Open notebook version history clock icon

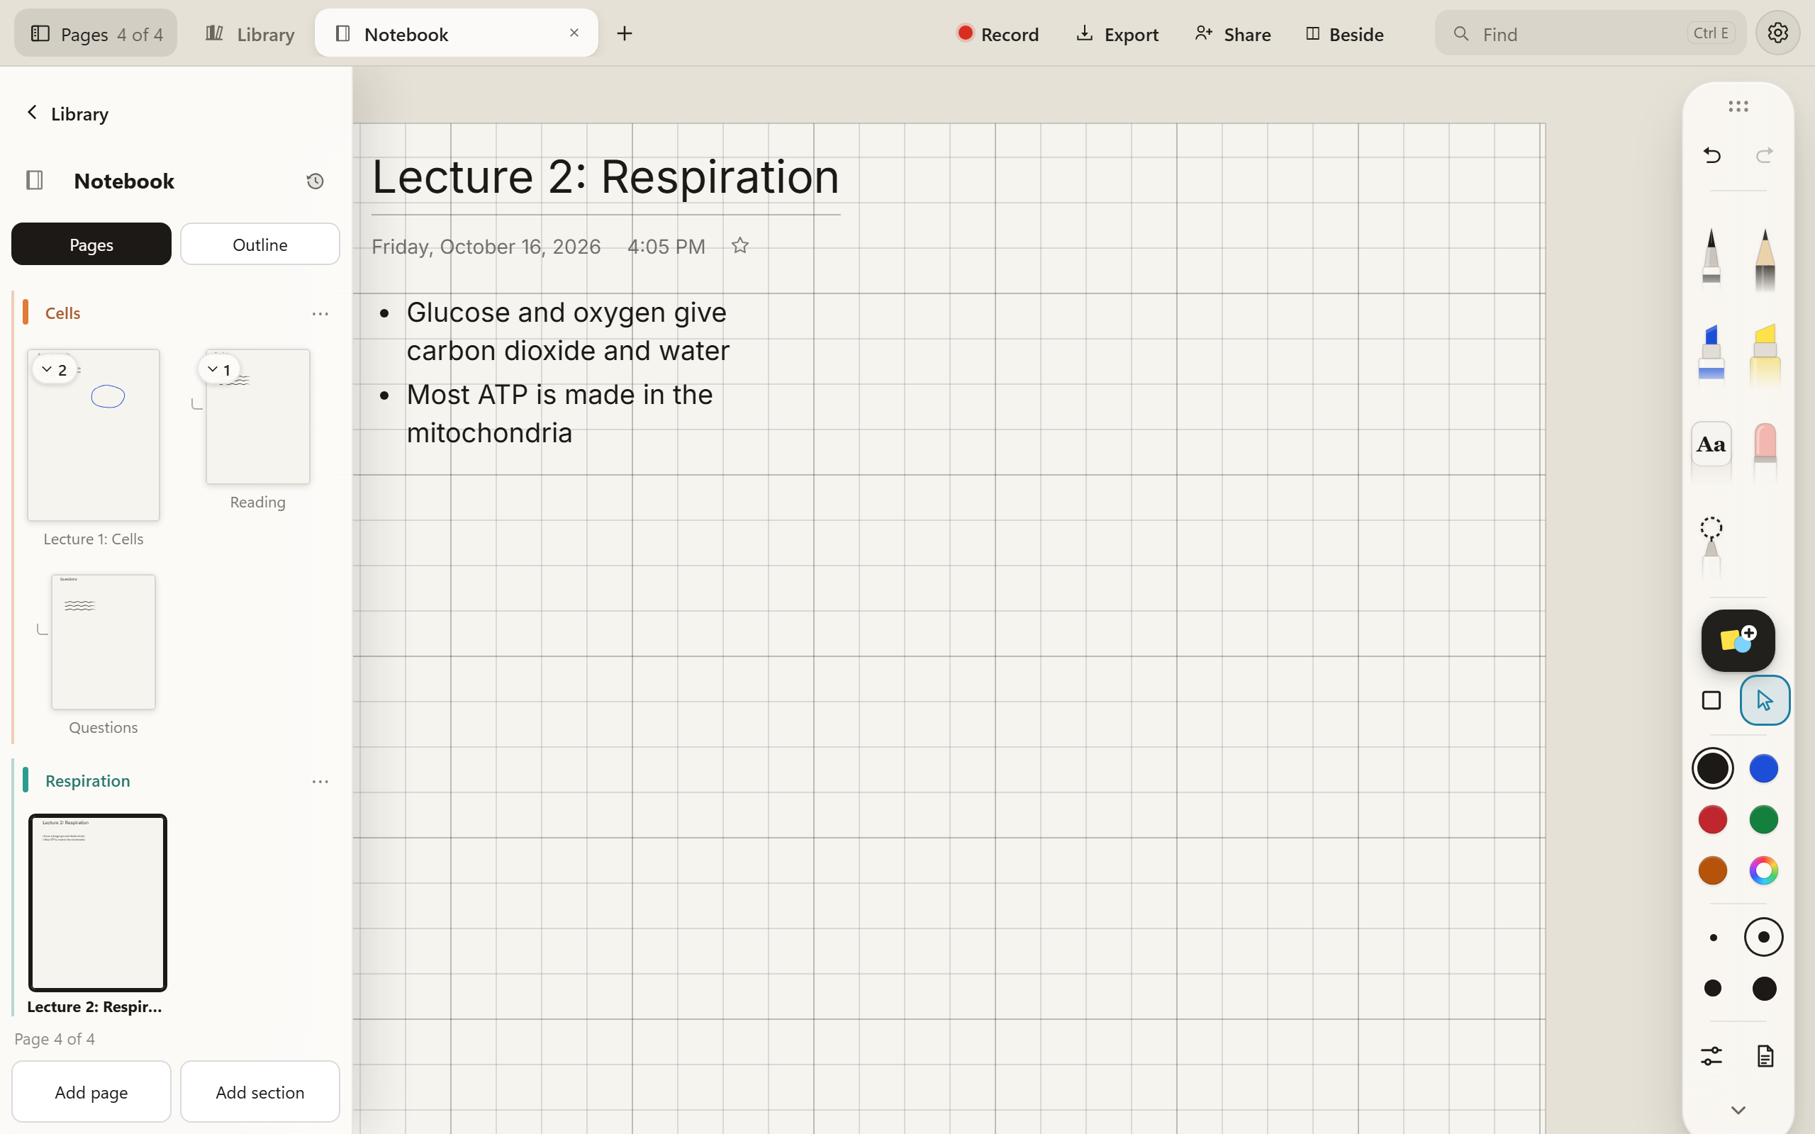click(315, 181)
